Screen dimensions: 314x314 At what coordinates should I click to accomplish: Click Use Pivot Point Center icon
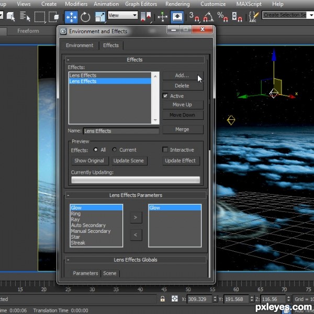[x=145, y=17]
